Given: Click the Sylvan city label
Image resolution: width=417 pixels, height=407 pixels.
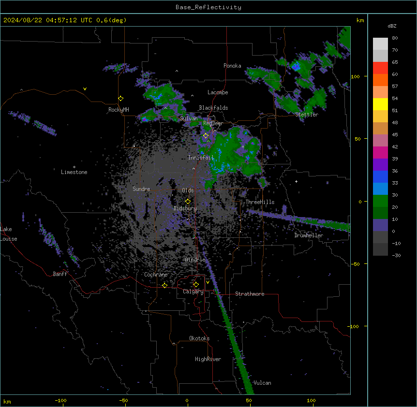Looking at the screenshot, I should (189, 118).
